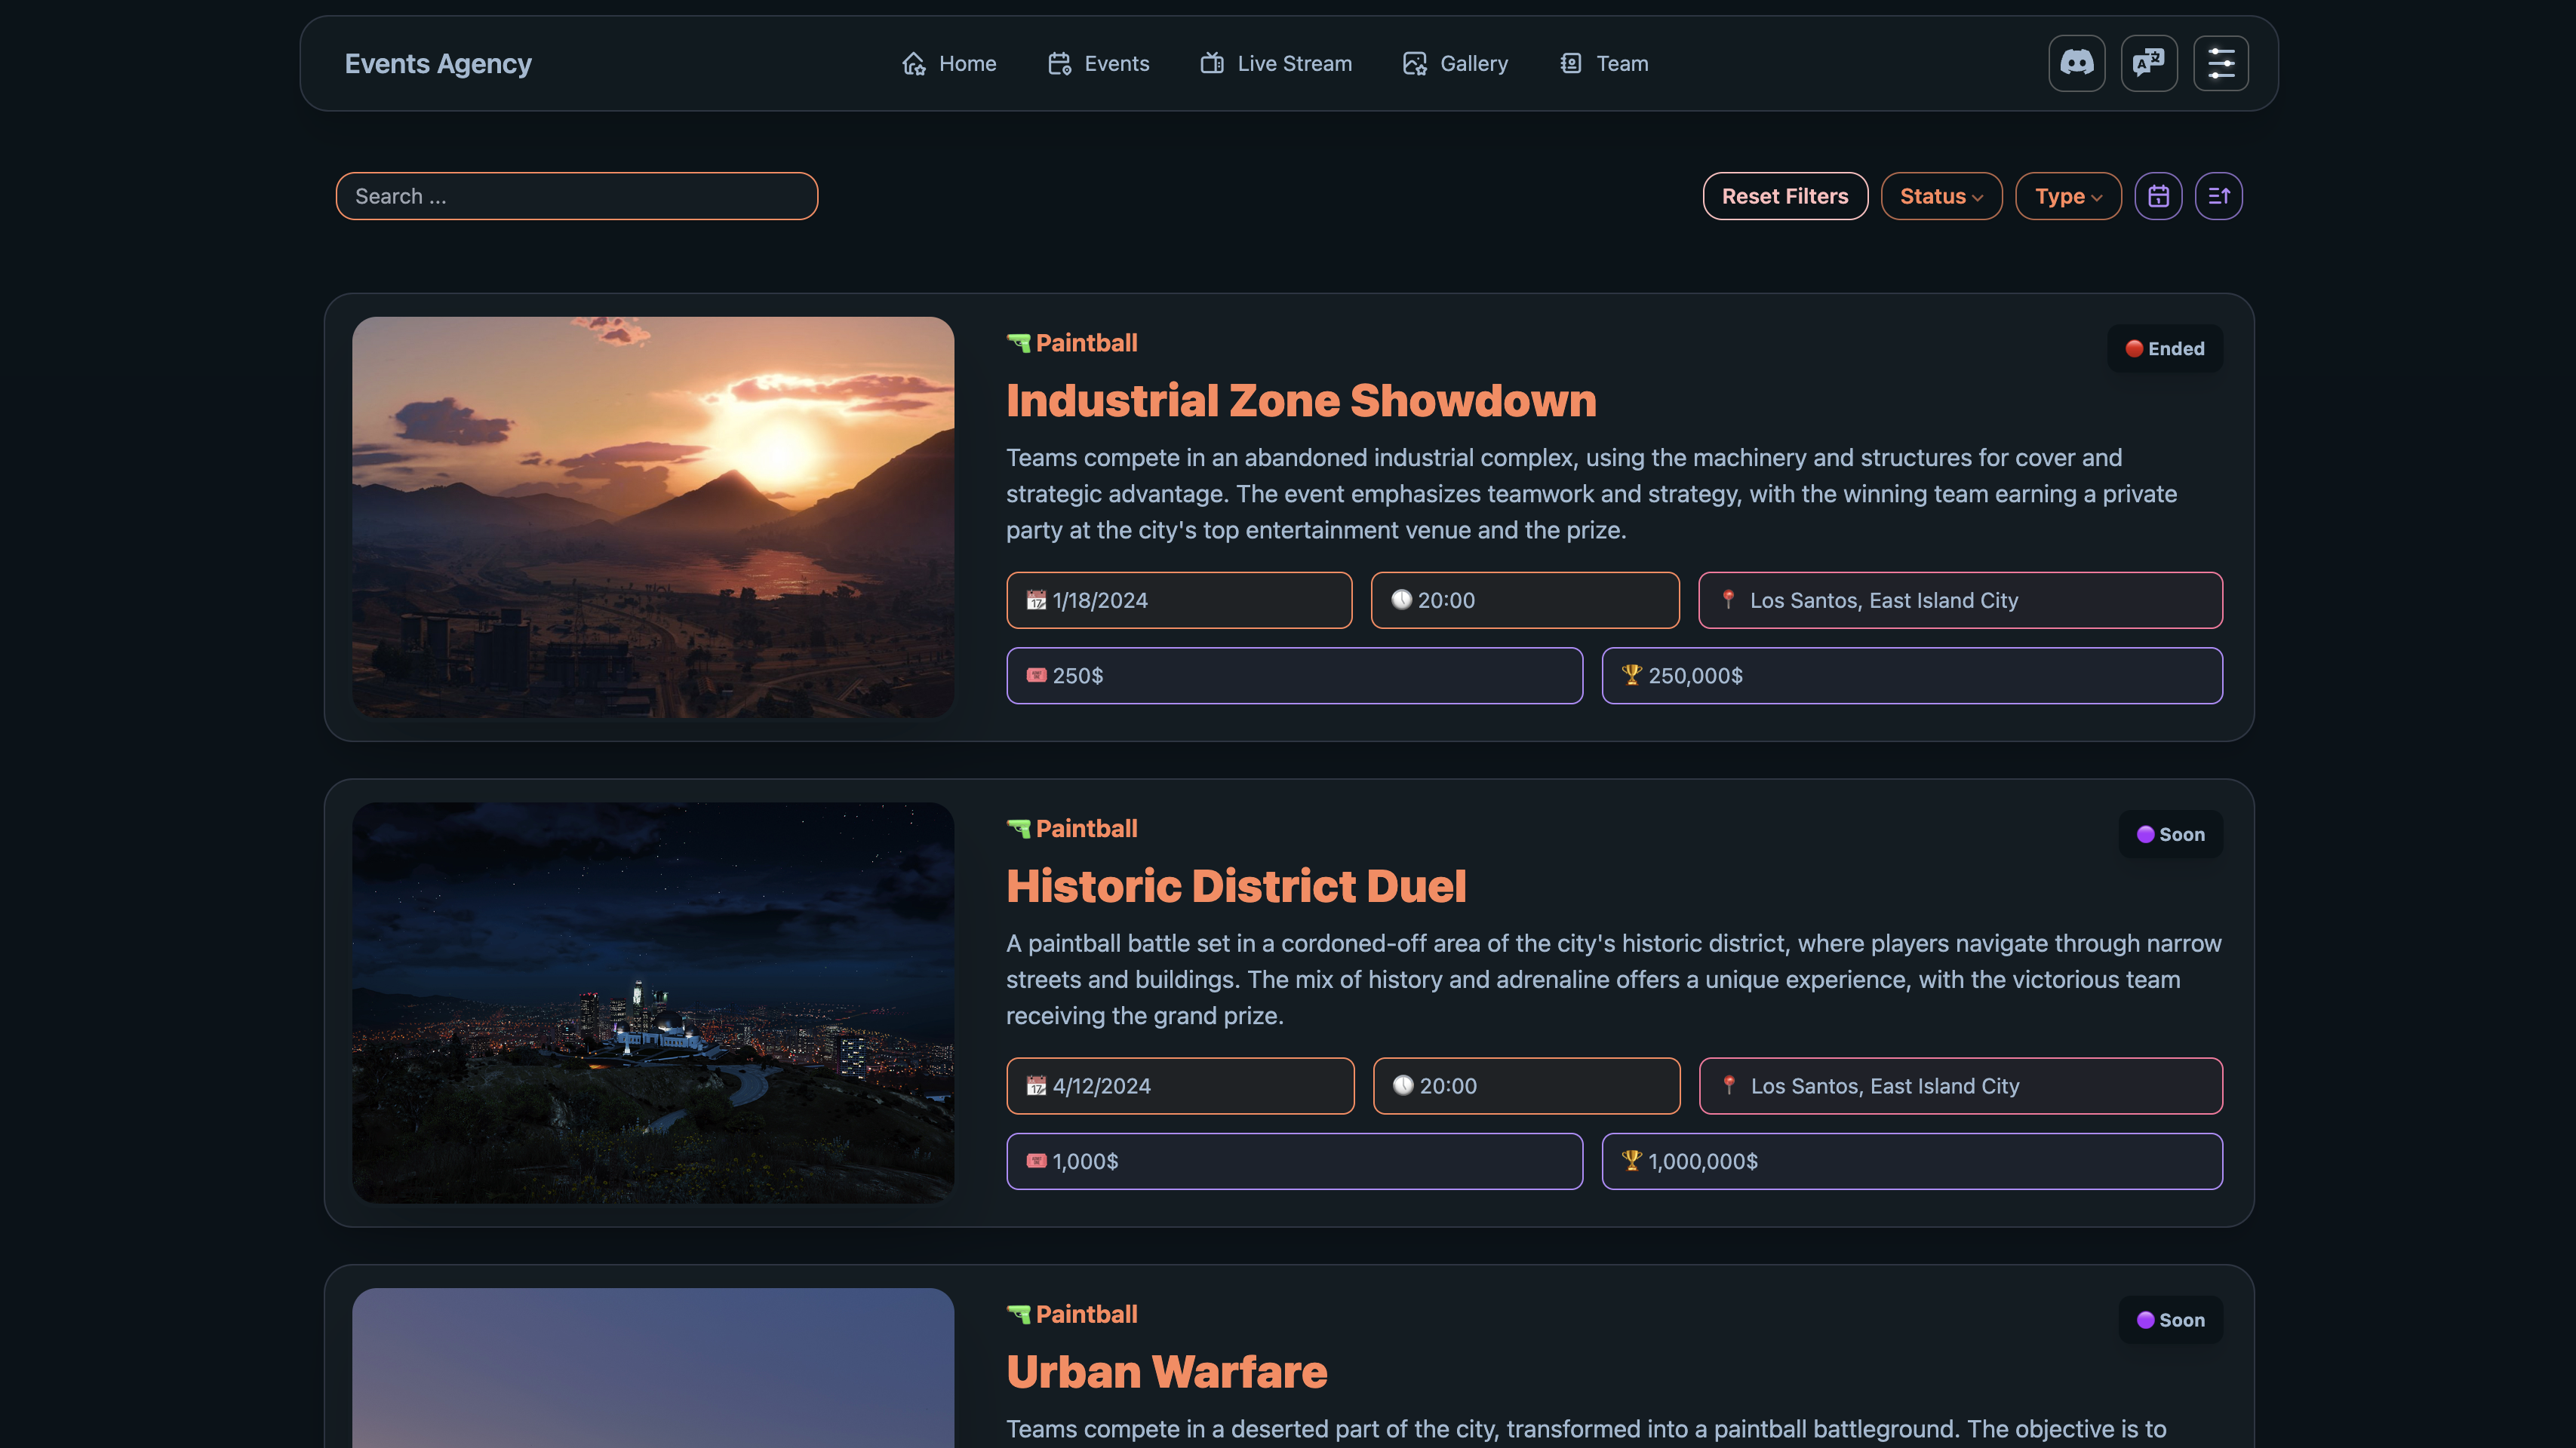Click the language translate icon
The image size is (2576, 1448).
[x=2148, y=63]
